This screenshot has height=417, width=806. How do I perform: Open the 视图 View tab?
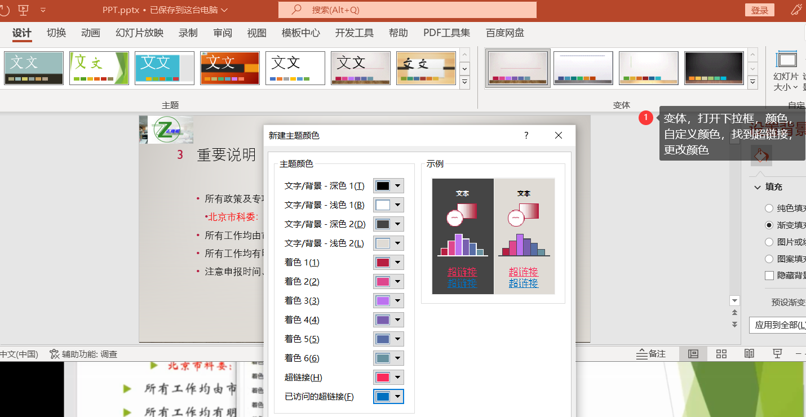pos(257,33)
